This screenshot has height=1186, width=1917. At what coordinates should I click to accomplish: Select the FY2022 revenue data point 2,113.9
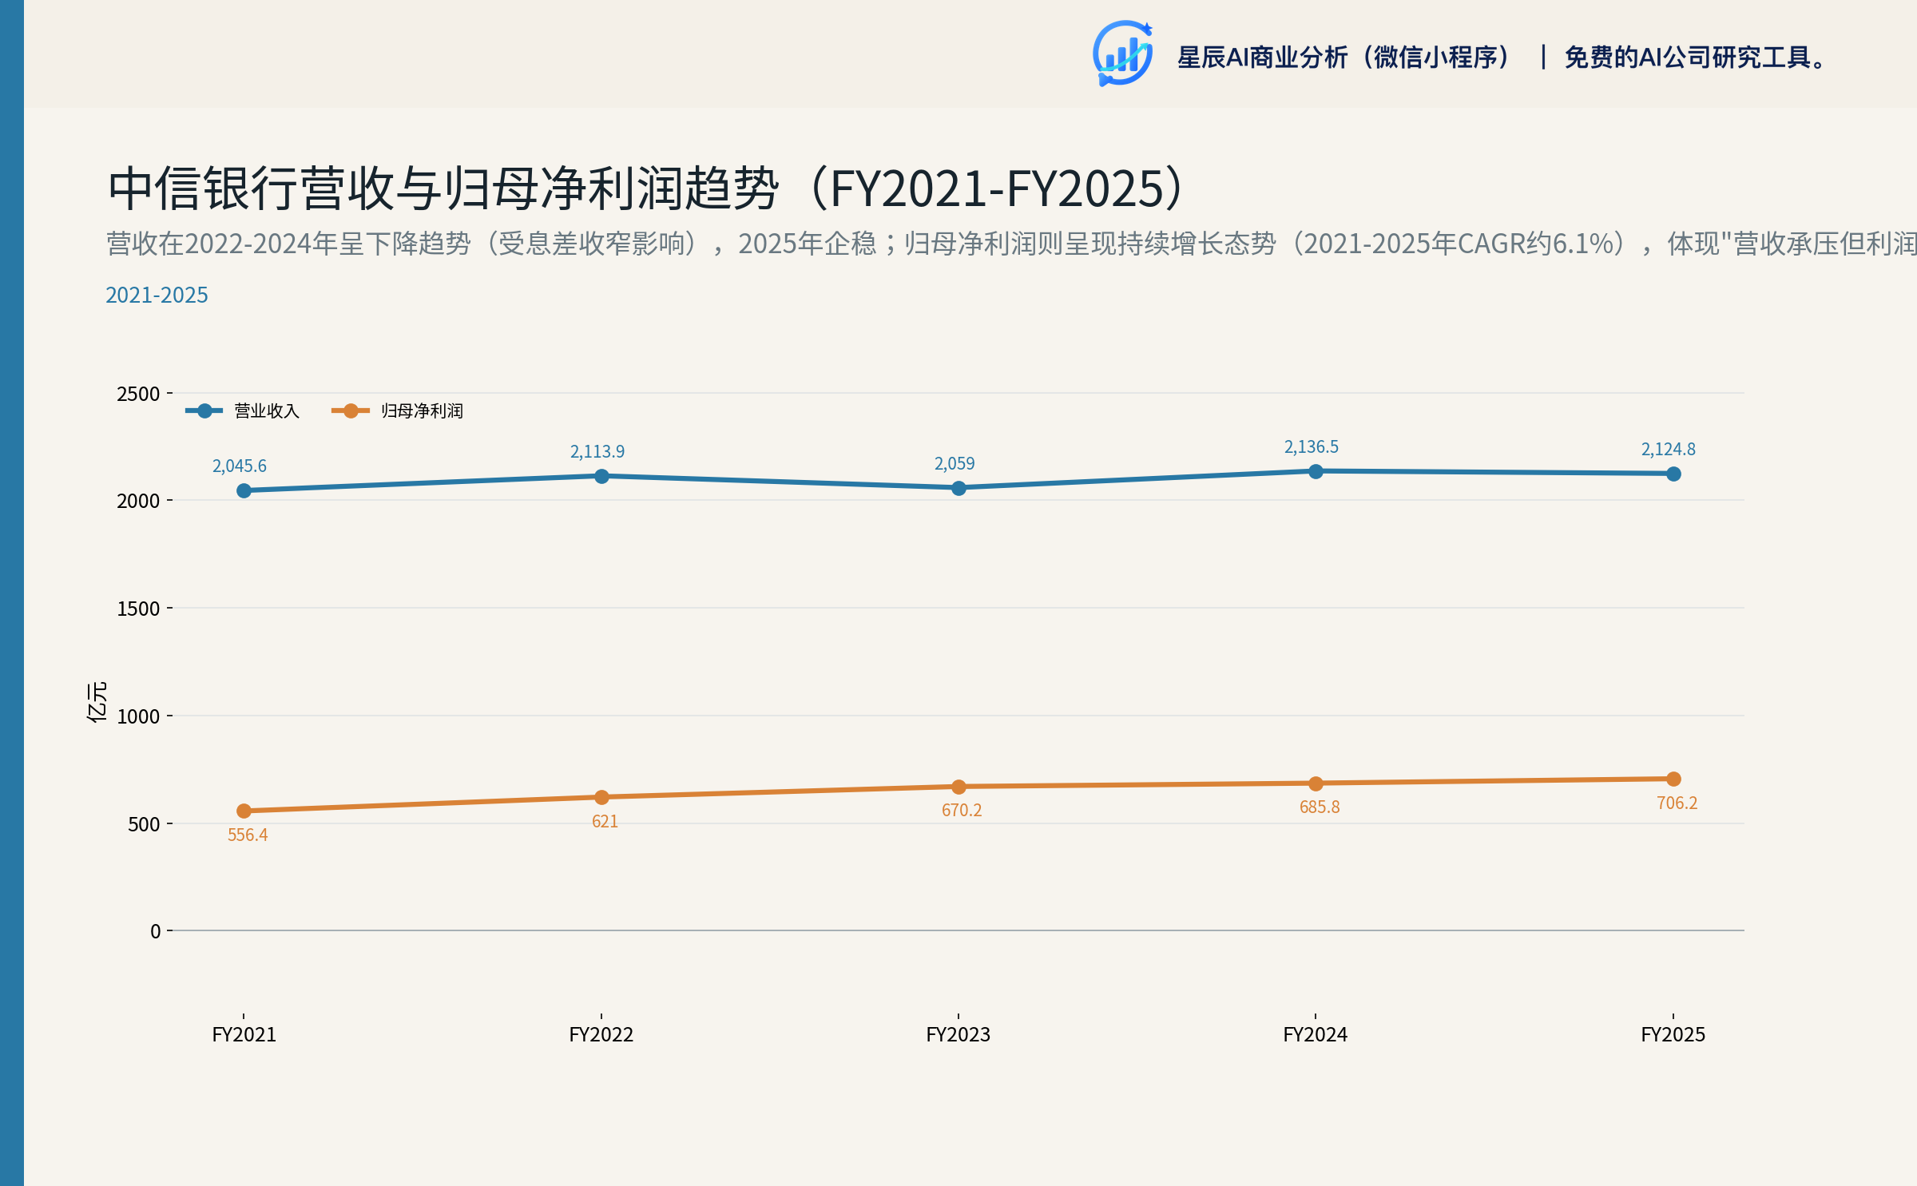point(601,476)
